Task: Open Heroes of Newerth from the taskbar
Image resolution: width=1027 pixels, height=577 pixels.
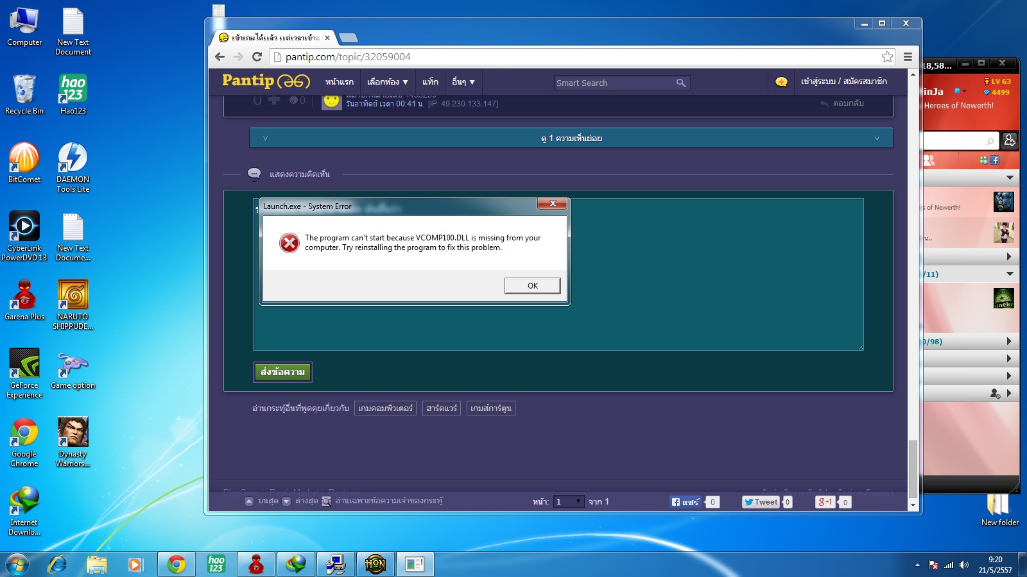Action: pyautogui.click(x=375, y=564)
